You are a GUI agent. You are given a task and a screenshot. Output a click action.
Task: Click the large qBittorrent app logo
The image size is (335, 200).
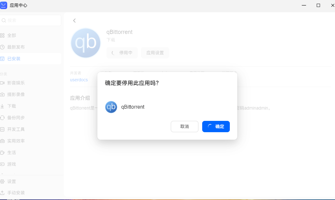pos(86,43)
